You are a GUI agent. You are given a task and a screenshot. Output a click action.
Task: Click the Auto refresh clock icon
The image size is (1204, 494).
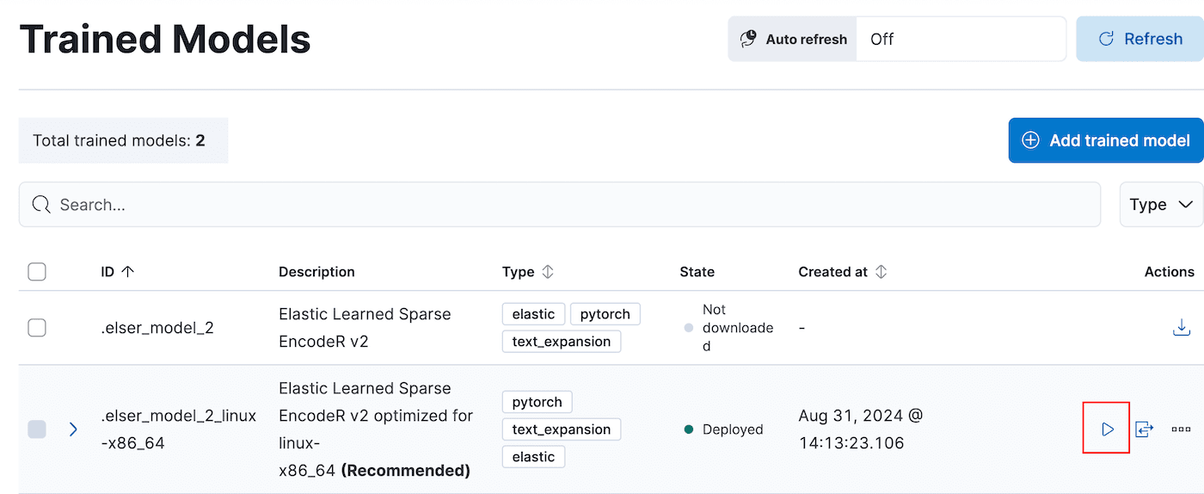click(x=749, y=39)
